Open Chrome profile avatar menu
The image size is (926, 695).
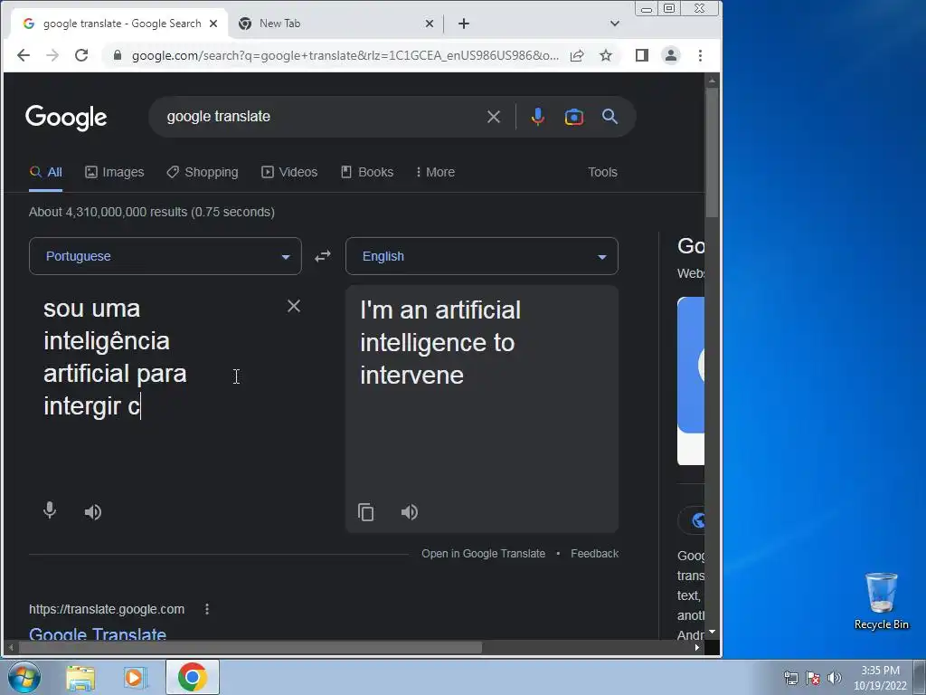point(671,55)
